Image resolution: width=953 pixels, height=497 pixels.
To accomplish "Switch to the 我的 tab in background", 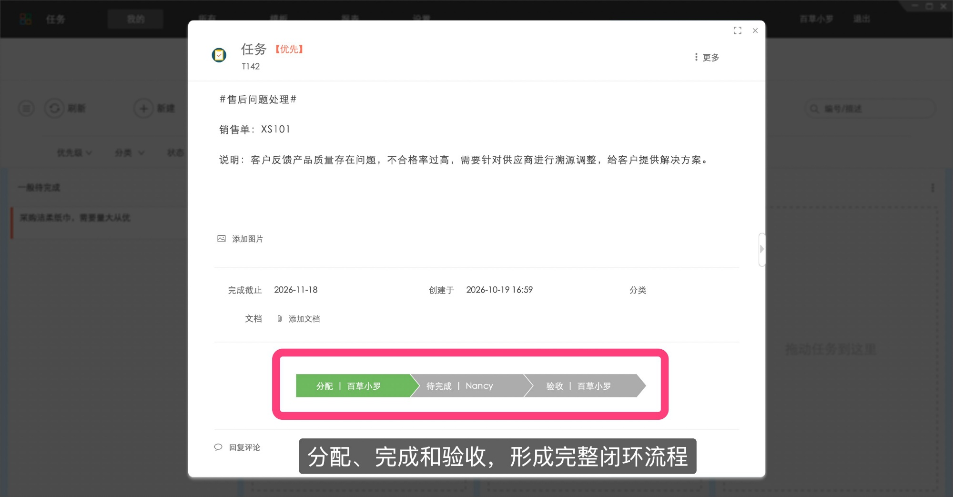I will point(135,19).
